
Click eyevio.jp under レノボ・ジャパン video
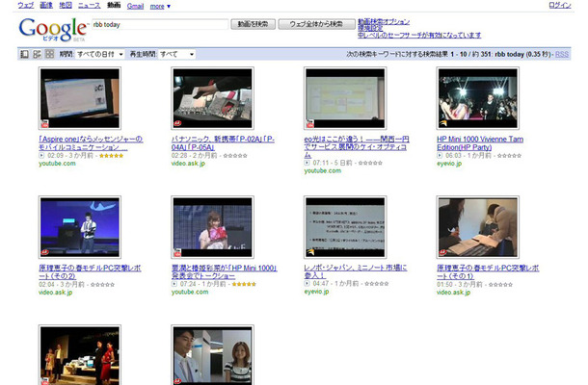(316, 292)
